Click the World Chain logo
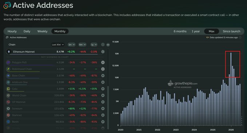 point(8,95)
